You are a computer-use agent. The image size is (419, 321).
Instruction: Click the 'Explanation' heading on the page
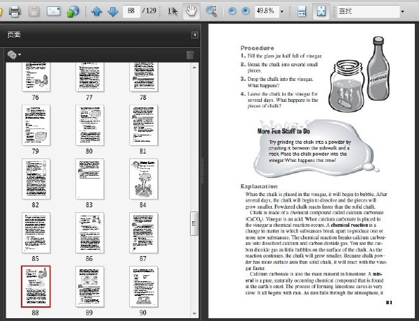tap(258, 186)
